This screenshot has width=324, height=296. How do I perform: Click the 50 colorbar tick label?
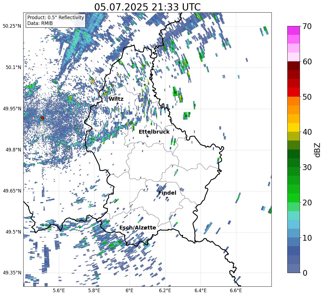point(307,97)
